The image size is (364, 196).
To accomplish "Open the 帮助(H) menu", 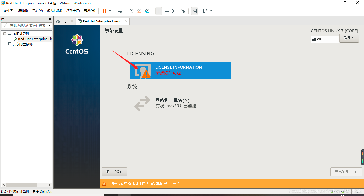I will tap(90, 11).
